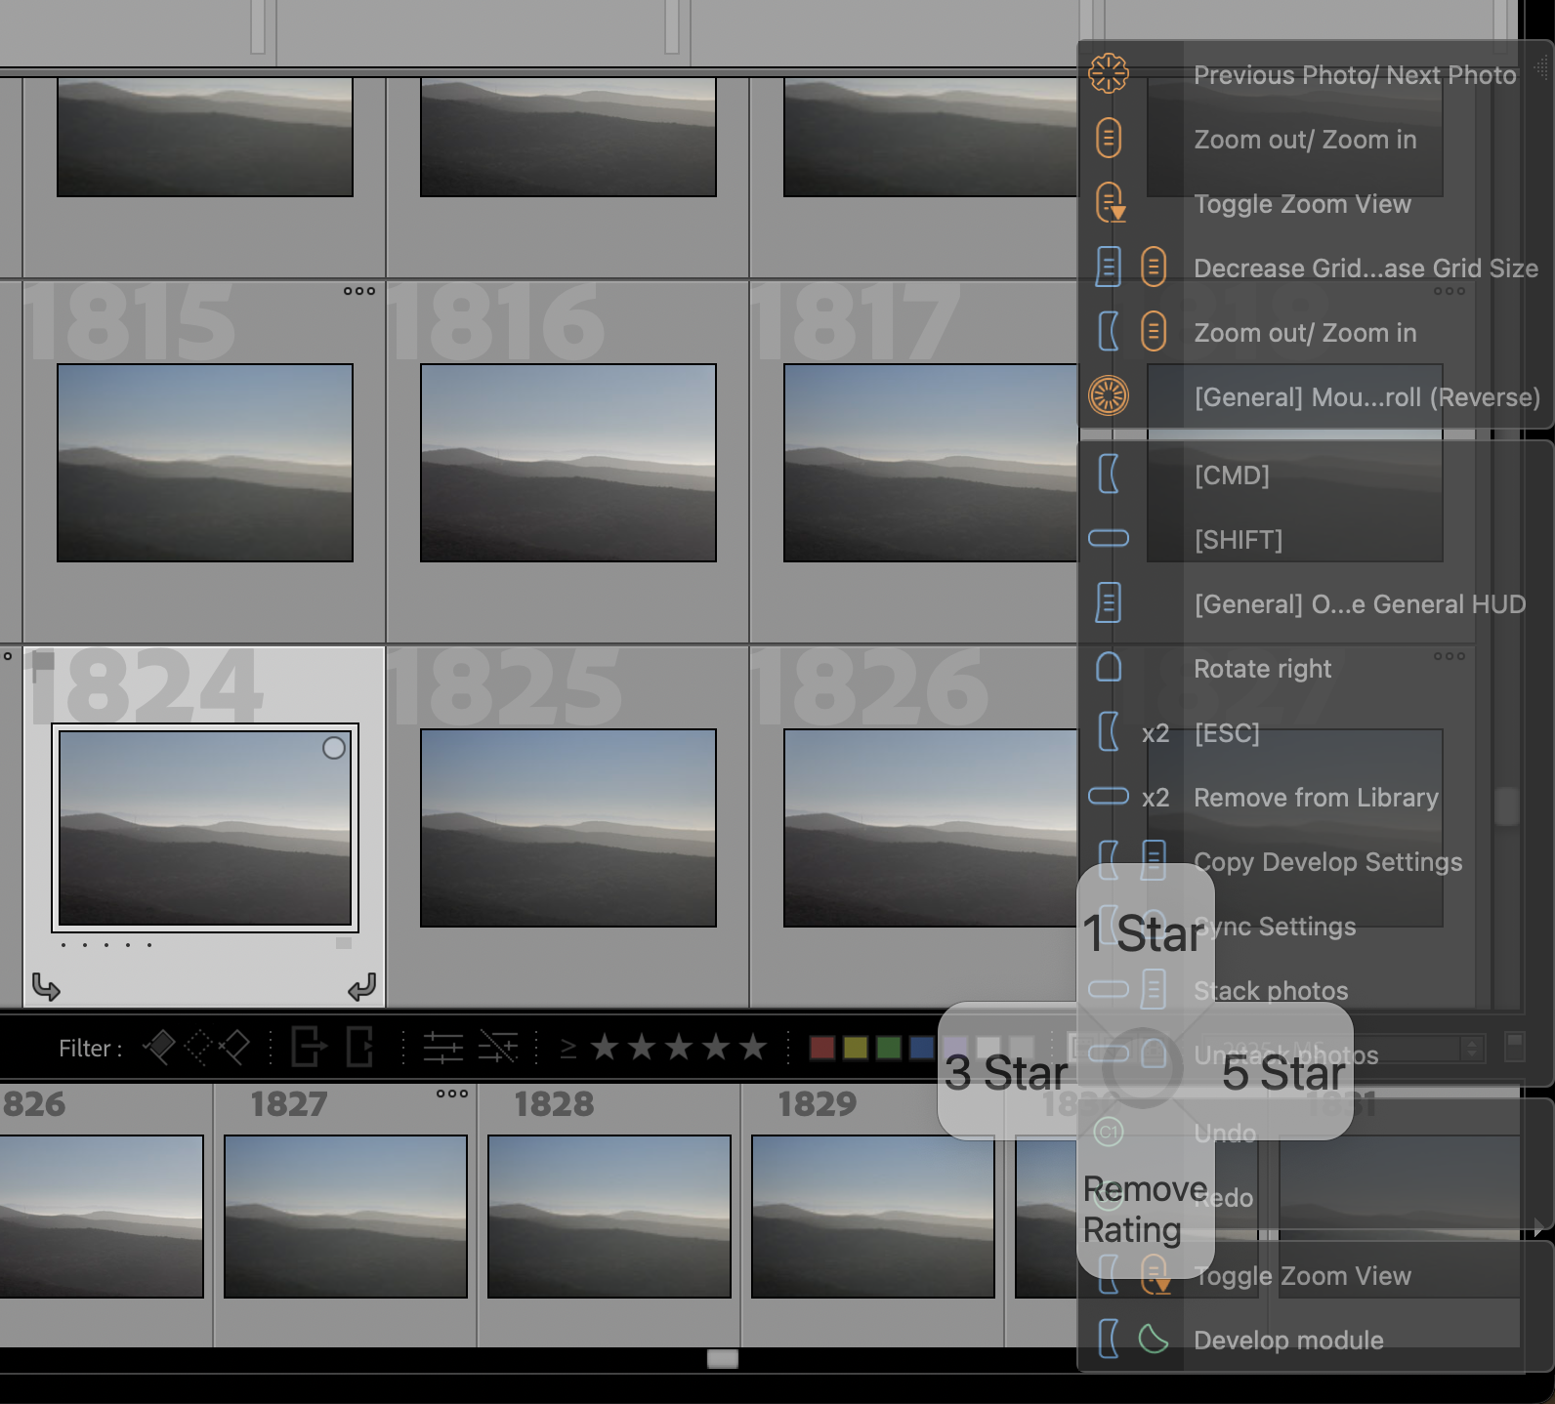Screen dimensions: 1555x1404
Task: Toggle the color label box under photo 1824
Action: click(343, 943)
